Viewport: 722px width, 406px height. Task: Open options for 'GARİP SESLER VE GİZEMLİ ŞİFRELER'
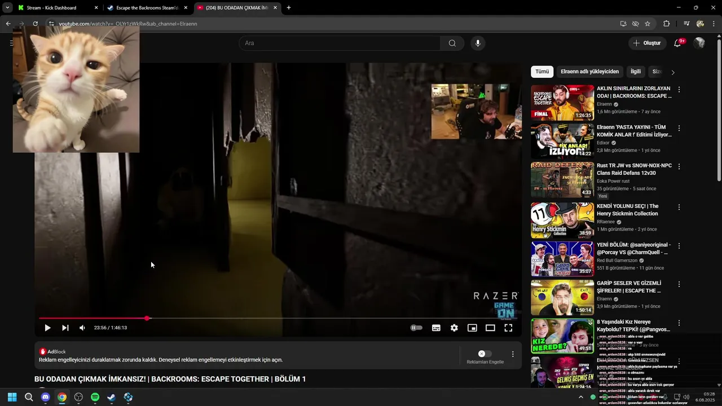tap(679, 284)
